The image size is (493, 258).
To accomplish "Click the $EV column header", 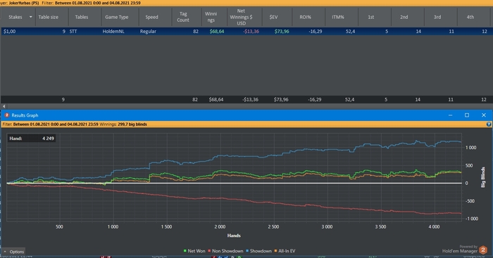I will tap(273, 17).
